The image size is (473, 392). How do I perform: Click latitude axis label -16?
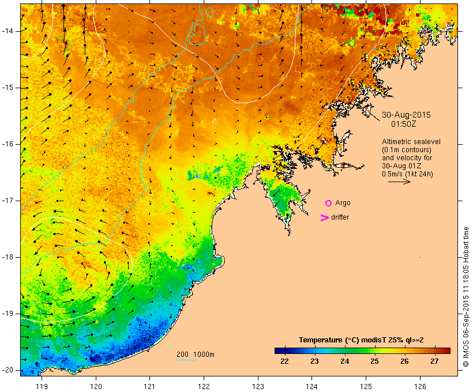[7, 144]
